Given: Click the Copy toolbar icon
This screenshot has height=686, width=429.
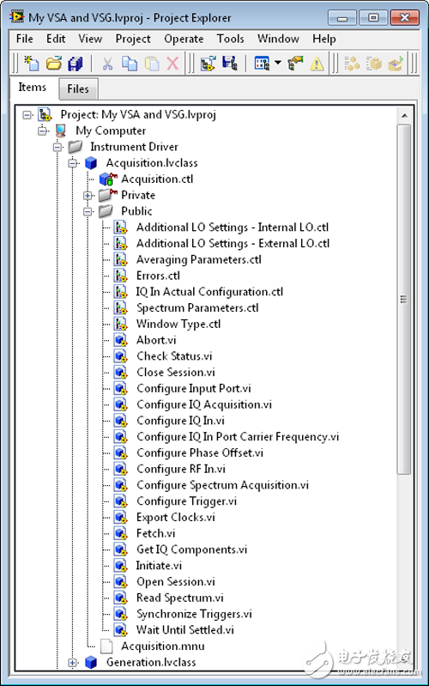Looking at the screenshot, I should coord(130,64).
